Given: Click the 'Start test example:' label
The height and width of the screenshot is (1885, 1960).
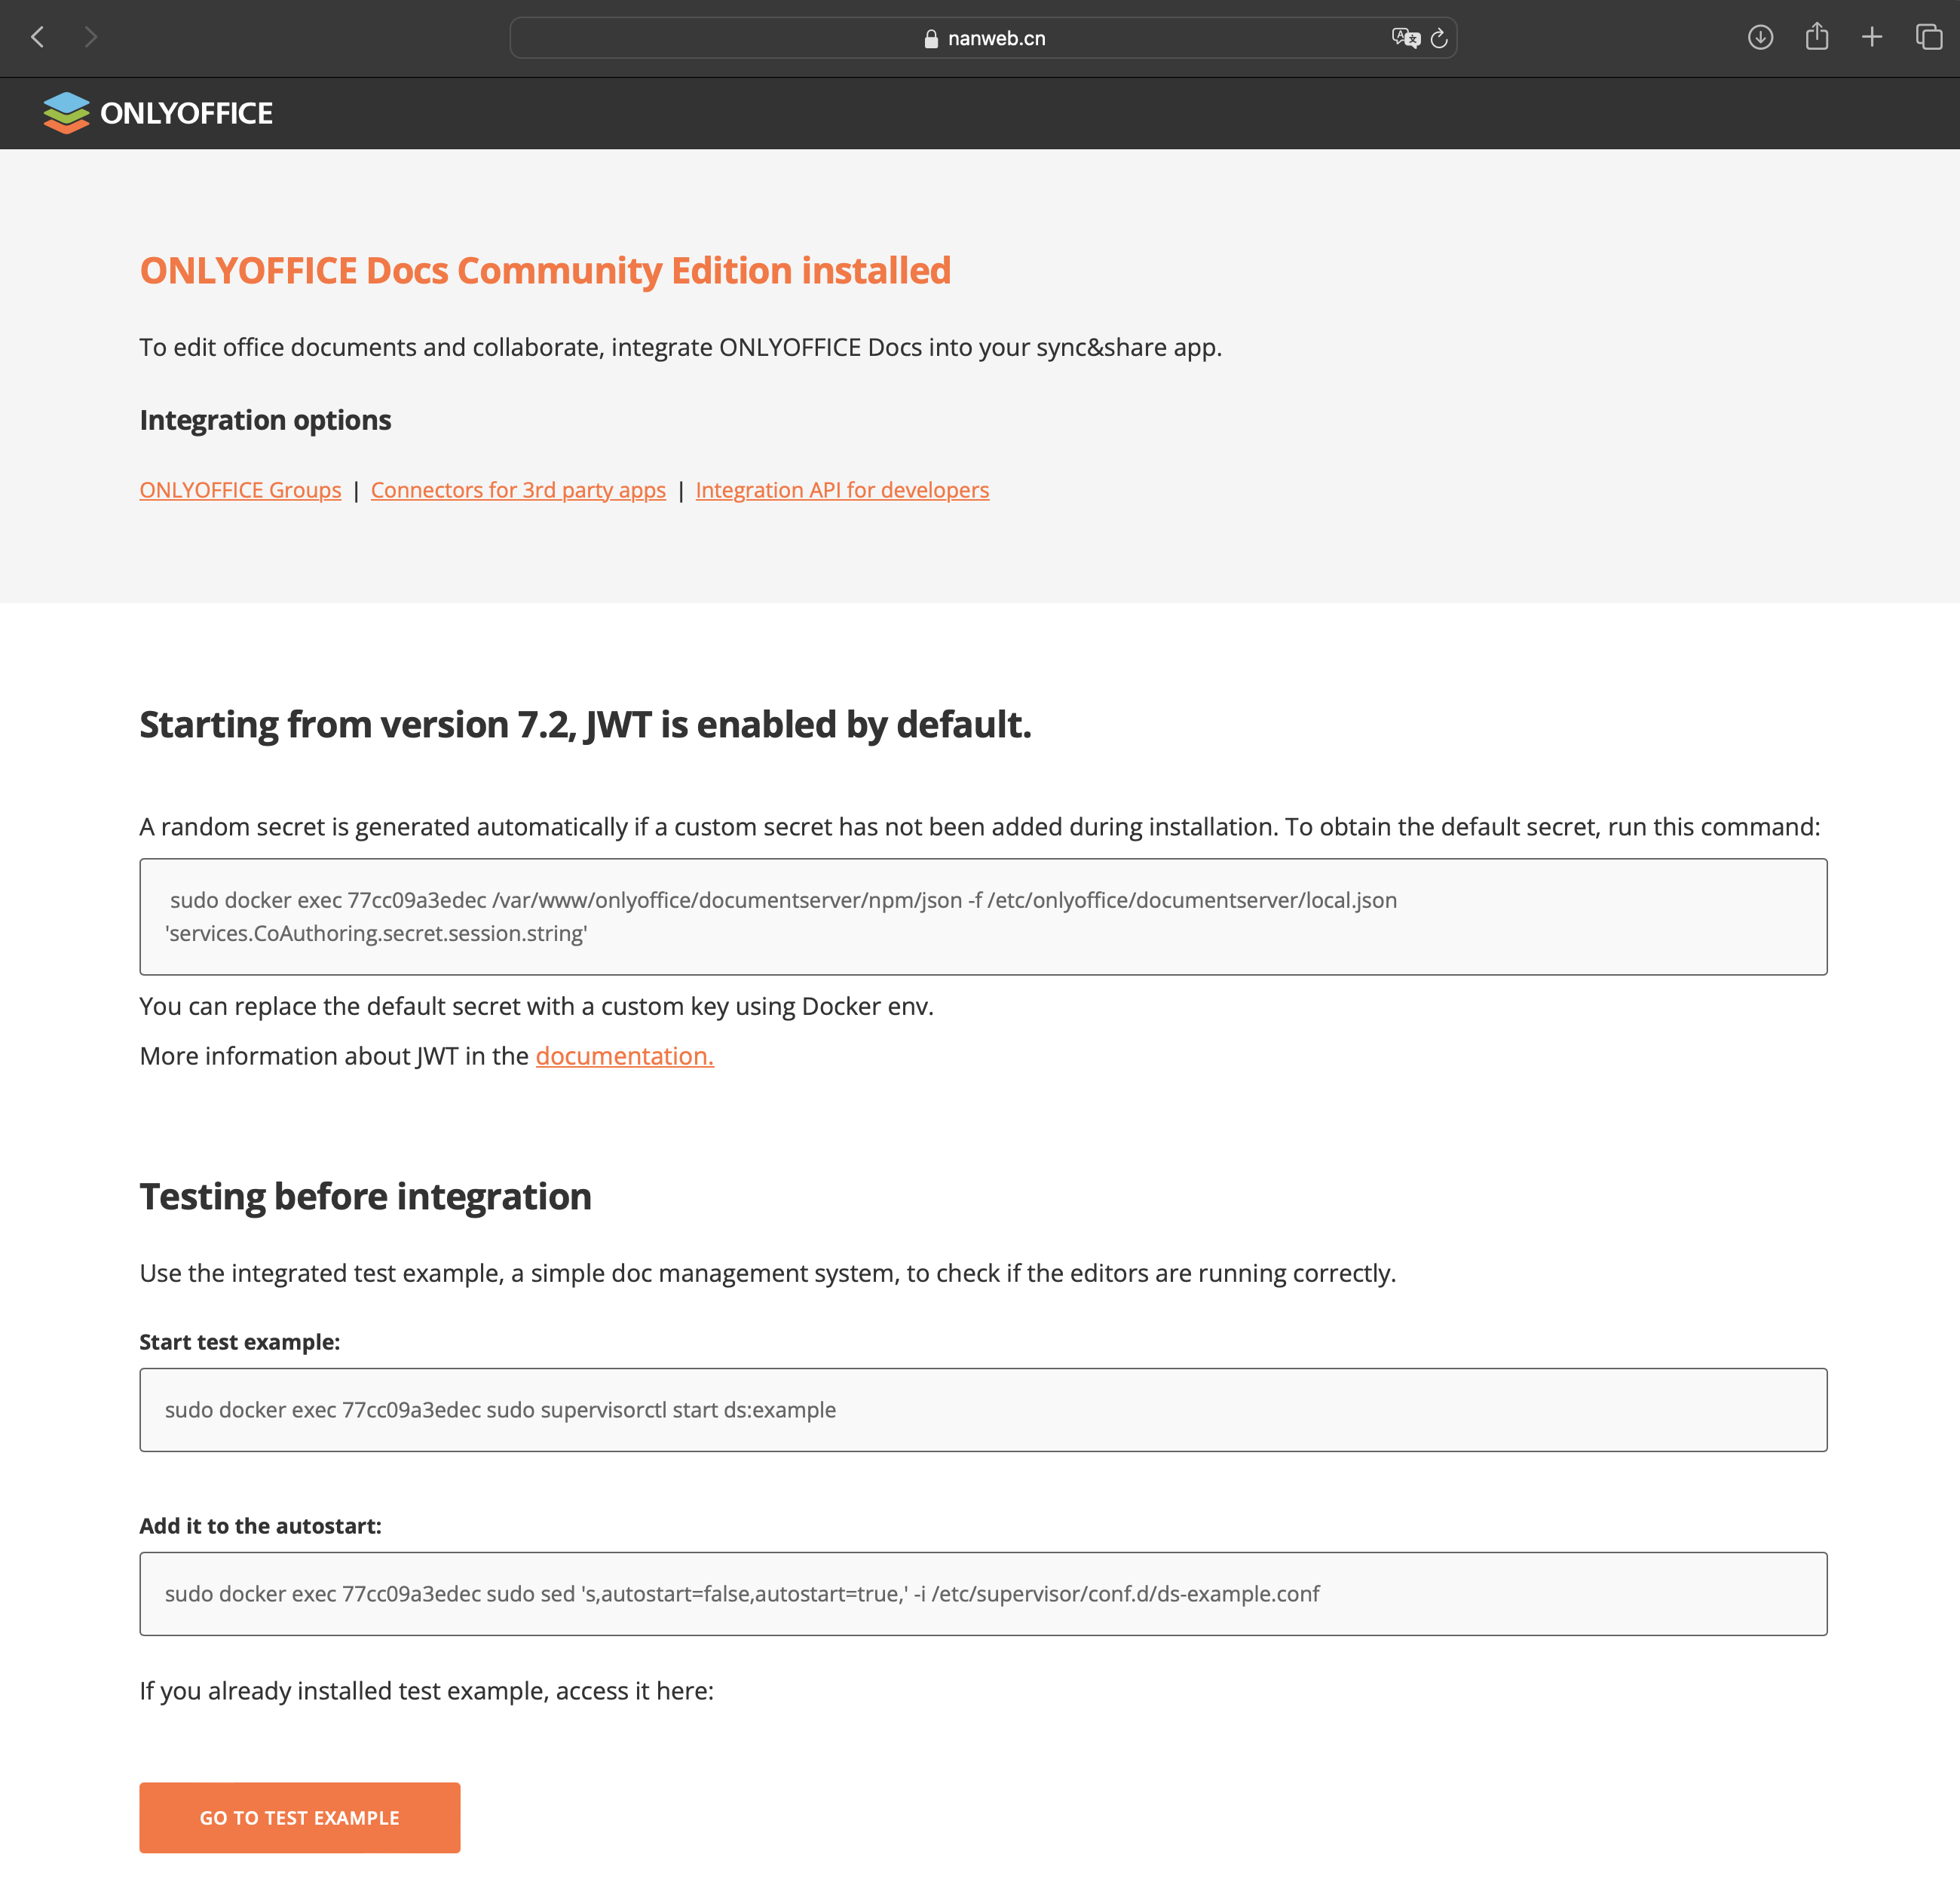Looking at the screenshot, I should point(240,1342).
